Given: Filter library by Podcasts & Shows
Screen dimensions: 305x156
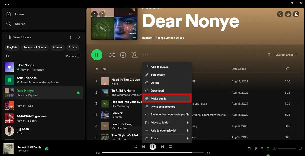Looking at the screenshot, I should tap(35, 47).
